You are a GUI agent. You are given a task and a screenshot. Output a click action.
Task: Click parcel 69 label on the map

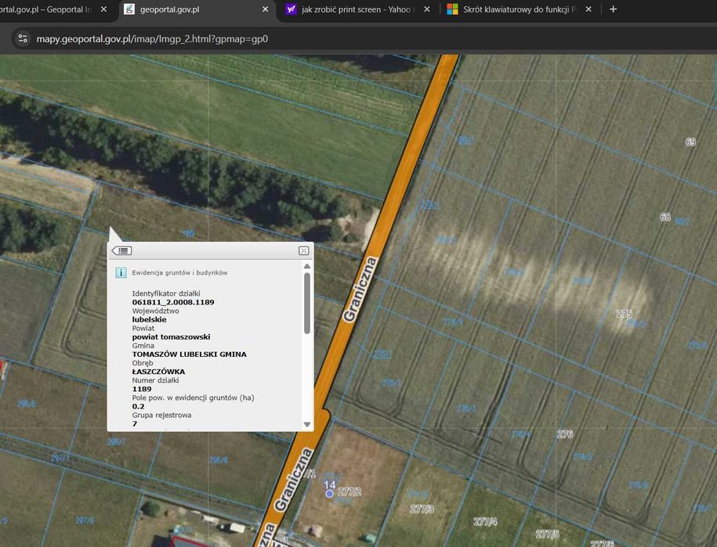690,142
